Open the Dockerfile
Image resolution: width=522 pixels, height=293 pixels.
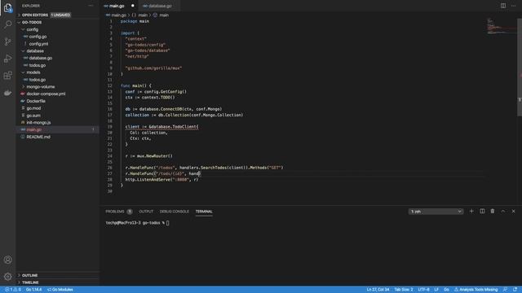[36, 101]
